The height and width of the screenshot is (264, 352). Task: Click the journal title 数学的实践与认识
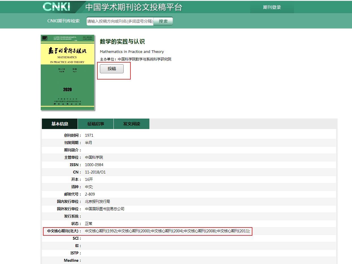click(122, 42)
